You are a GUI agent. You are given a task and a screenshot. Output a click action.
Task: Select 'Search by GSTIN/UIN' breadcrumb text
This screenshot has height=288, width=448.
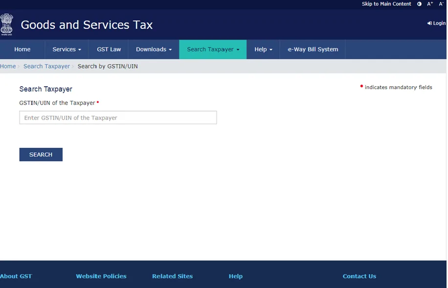[108, 66]
